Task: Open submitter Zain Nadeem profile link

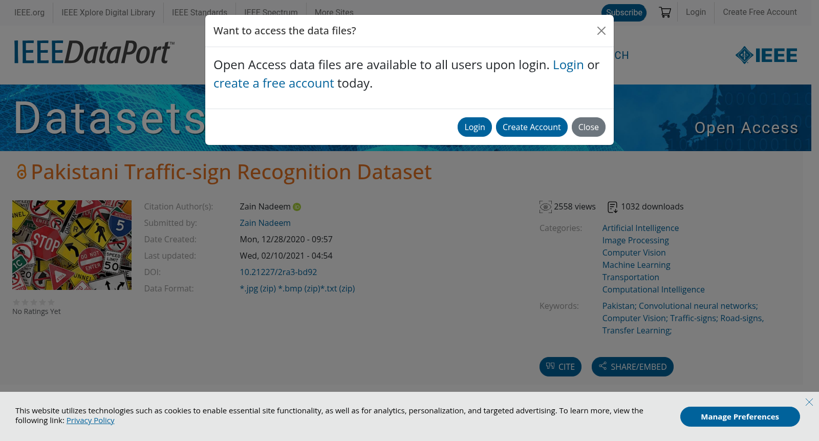Action: tap(265, 223)
